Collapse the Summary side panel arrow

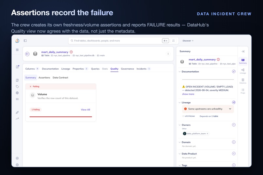(x=243, y=51)
